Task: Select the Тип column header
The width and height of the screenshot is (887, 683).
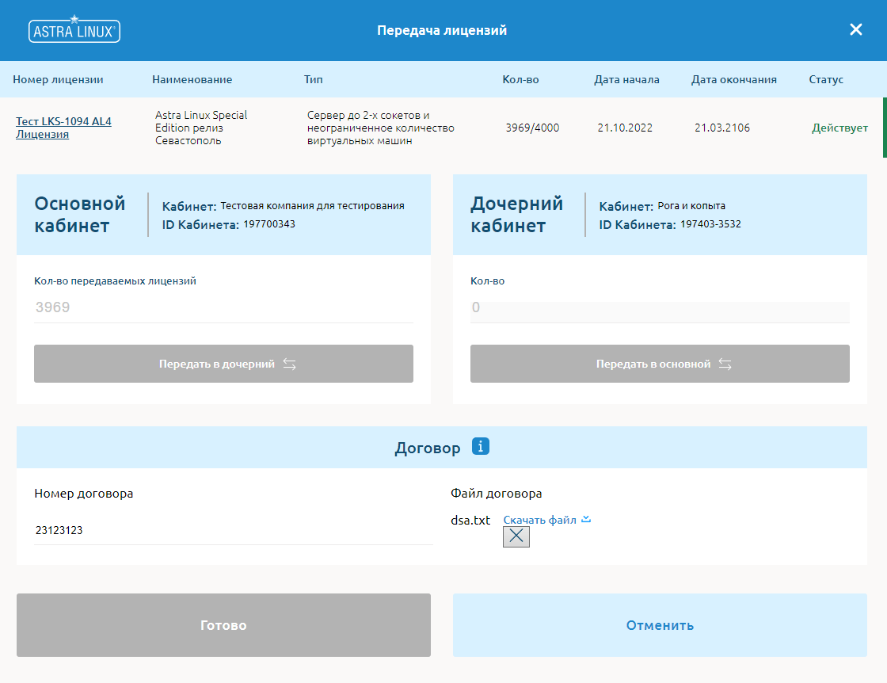Action: point(314,79)
